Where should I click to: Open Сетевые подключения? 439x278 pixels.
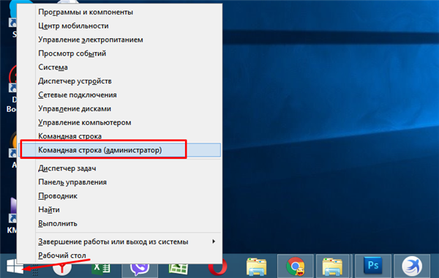coord(120,94)
